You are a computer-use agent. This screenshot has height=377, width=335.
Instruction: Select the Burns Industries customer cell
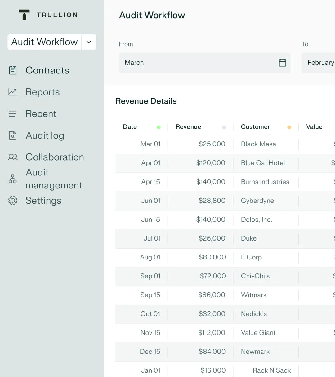point(265,182)
